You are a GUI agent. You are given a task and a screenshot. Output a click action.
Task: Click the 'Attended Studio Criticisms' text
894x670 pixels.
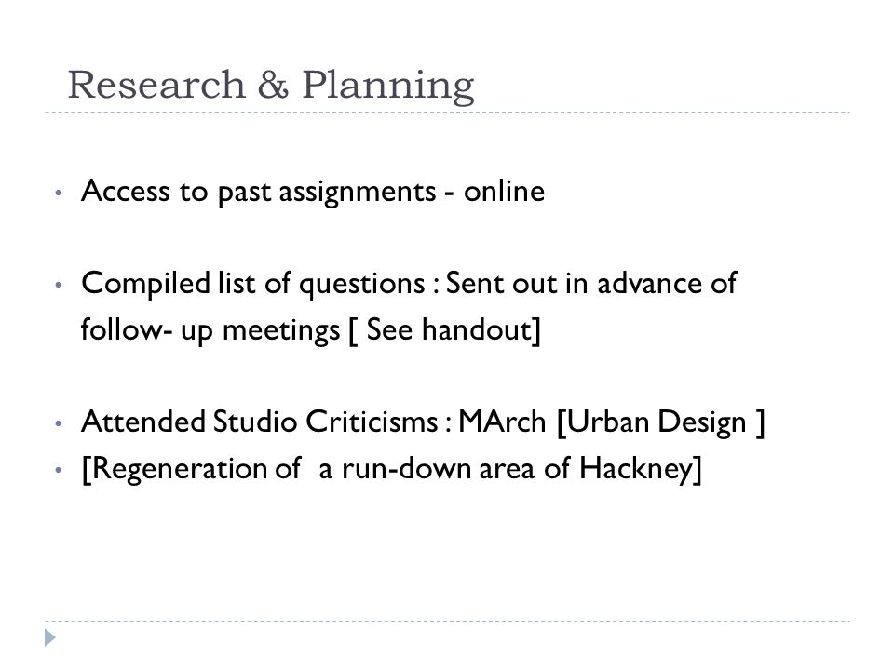[260, 422]
